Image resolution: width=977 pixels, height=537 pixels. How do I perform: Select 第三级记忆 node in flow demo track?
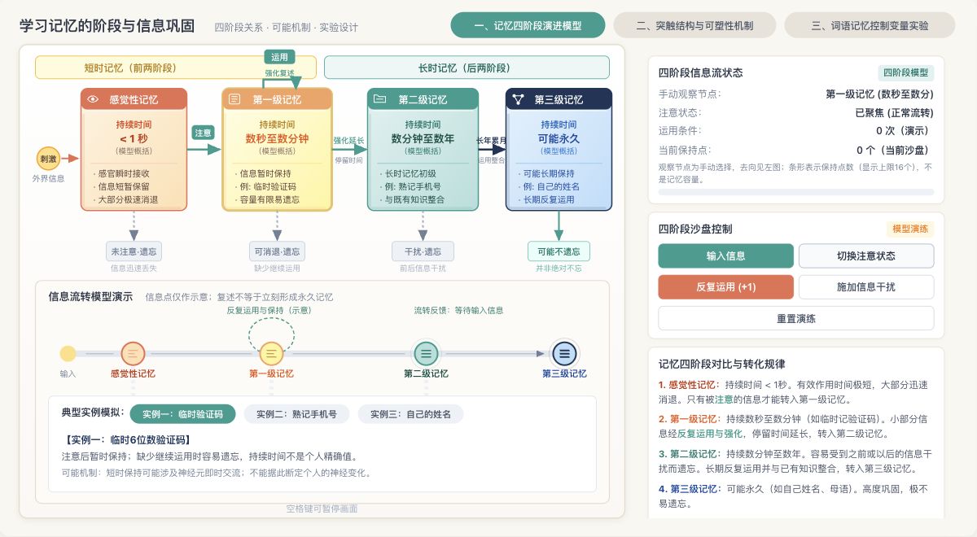564,354
